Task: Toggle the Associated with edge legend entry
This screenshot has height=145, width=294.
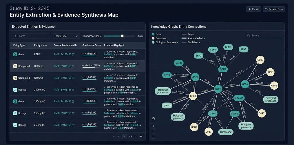Action: (193, 38)
